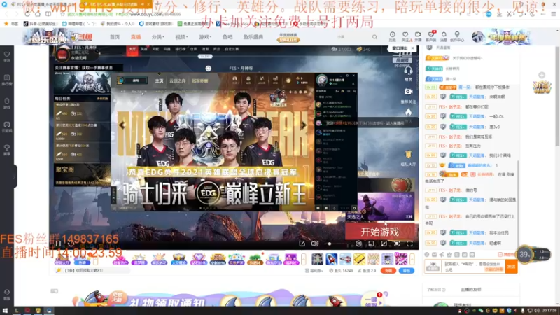Image resolution: width=560 pixels, height=315 pixels.
Task: Select the 直播 live nav item
Action: (136, 37)
